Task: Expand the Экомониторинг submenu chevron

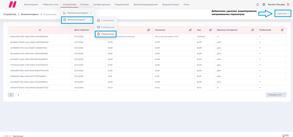Action: 90,19
